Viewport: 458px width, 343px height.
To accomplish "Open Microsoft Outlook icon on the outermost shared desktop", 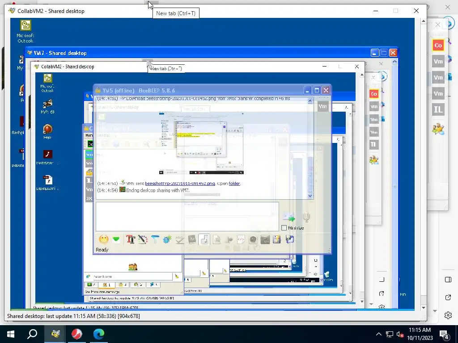I will click(25, 31).
